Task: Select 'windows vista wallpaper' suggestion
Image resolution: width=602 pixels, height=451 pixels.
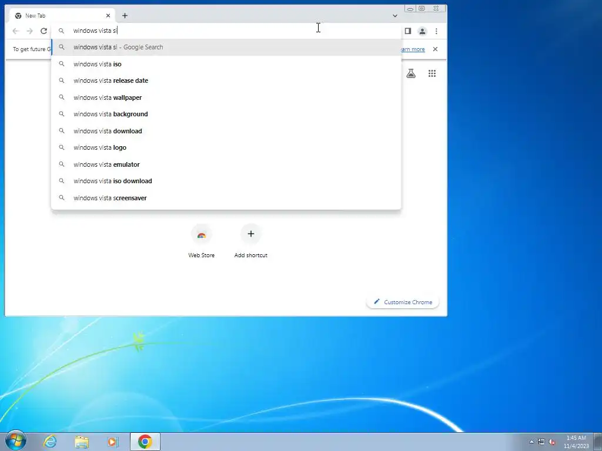Action: tap(226, 97)
